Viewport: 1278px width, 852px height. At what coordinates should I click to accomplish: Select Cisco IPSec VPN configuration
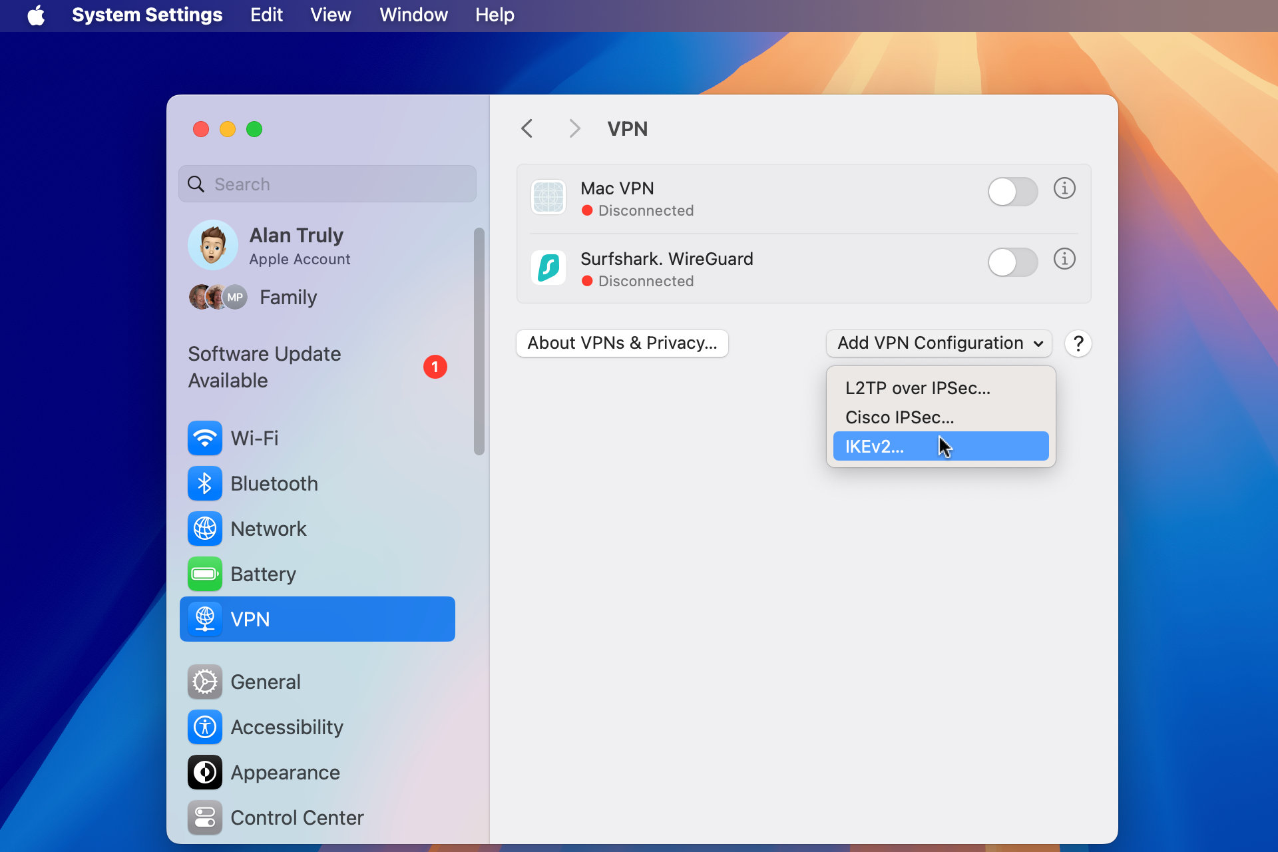(x=898, y=415)
